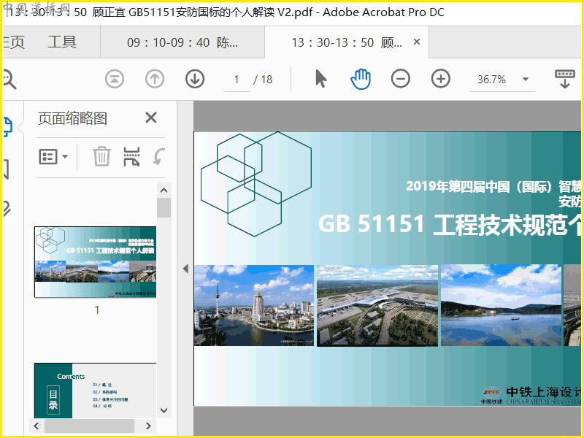This screenshot has height=438, width=584.
Task: Click thumbnail horizontal scroll left arrow
Action: click(x=36, y=426)
